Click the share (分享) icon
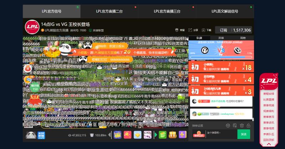The width and height of the screenshot is (285, 149). (190, 30)
